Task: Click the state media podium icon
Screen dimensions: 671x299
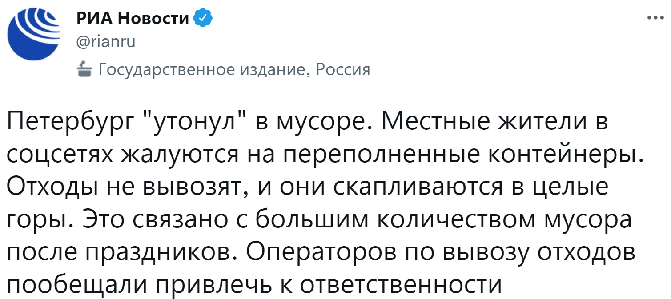Action: tap(84, 69)
